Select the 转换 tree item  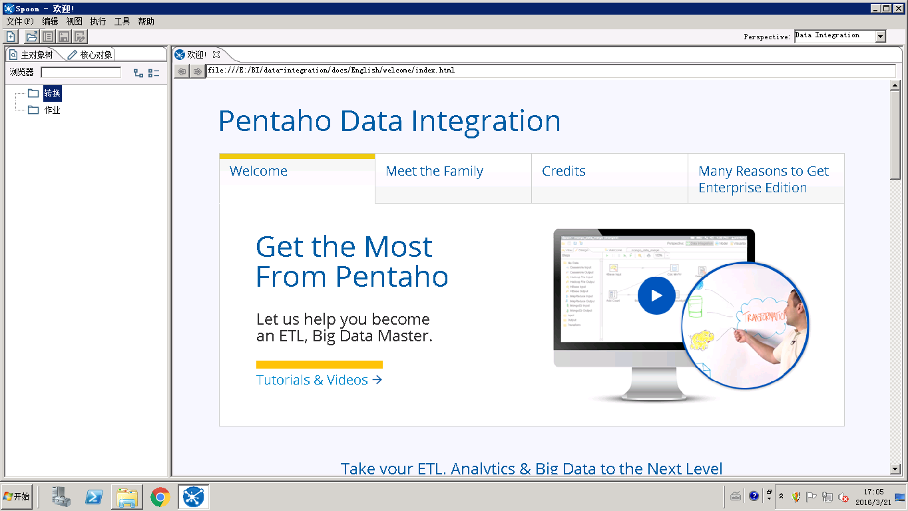tap(52, 93)
